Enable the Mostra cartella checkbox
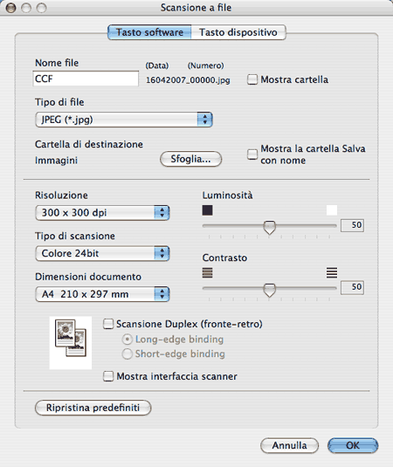Viewport: 393px width, 467px height. (x=252, y=79)
